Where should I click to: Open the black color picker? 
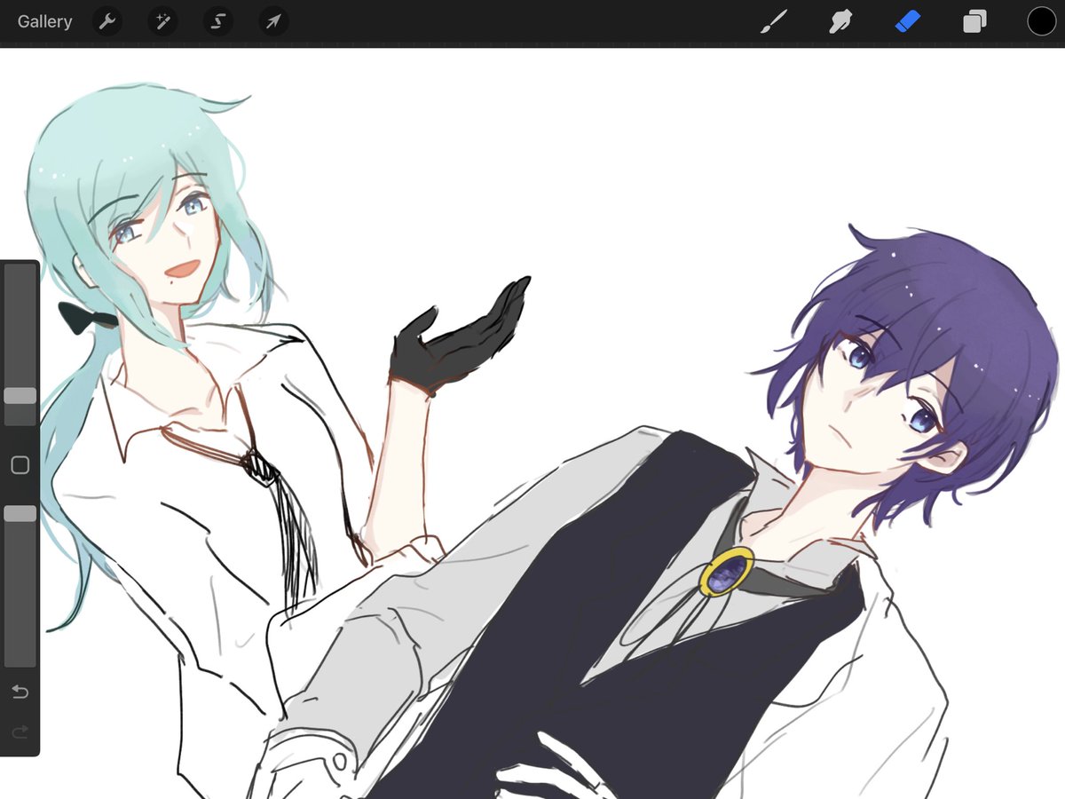1041,21
